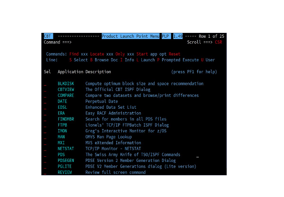This screenshot has height=197, width=284.
Task: Click the selection field beside FTPB
Action: click(45, 125)
